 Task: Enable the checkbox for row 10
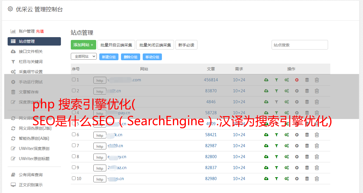pyautogui.click(x=74, y=178)
